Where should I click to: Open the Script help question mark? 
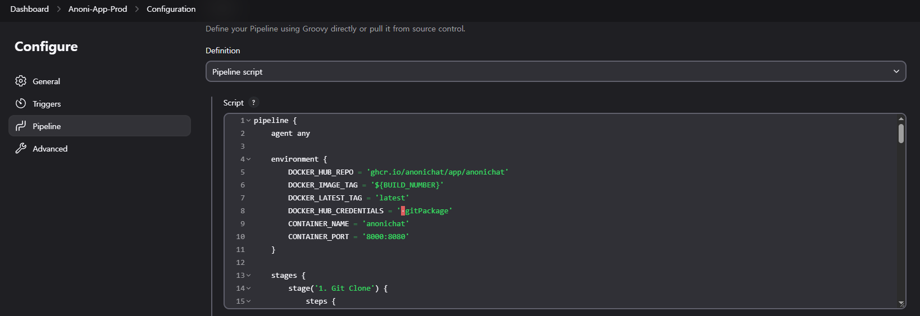click(x=253, y=103)
